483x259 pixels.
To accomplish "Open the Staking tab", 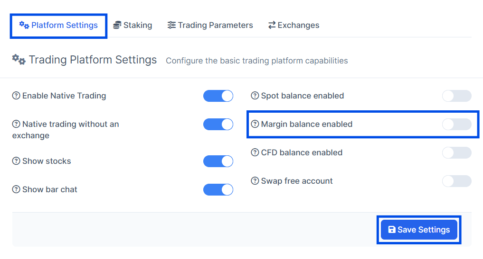I will 133,25.
